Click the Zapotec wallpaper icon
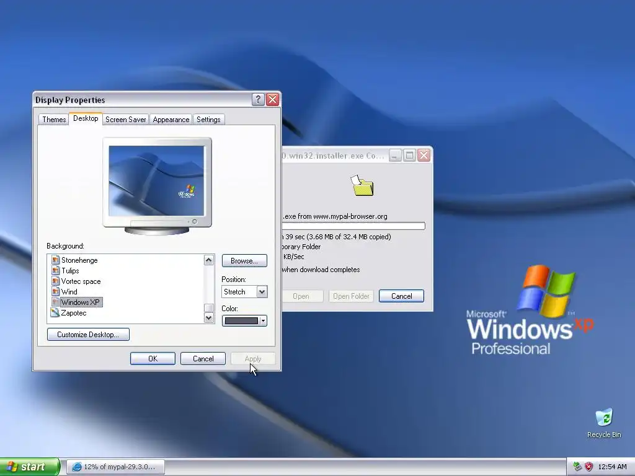Viewport: 635px width, 476px height. tap(55, 313)
